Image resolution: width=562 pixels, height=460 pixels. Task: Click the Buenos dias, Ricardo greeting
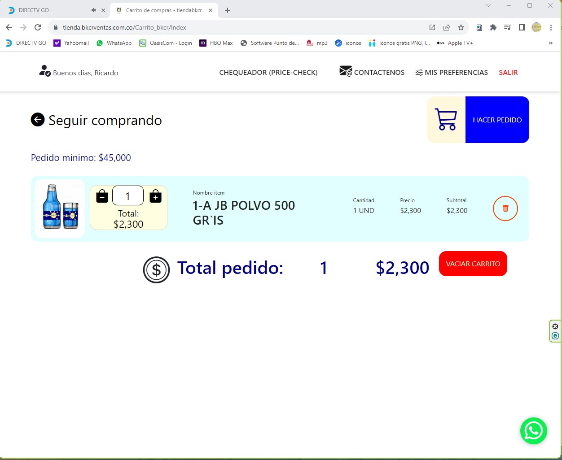tap(86, 73)
